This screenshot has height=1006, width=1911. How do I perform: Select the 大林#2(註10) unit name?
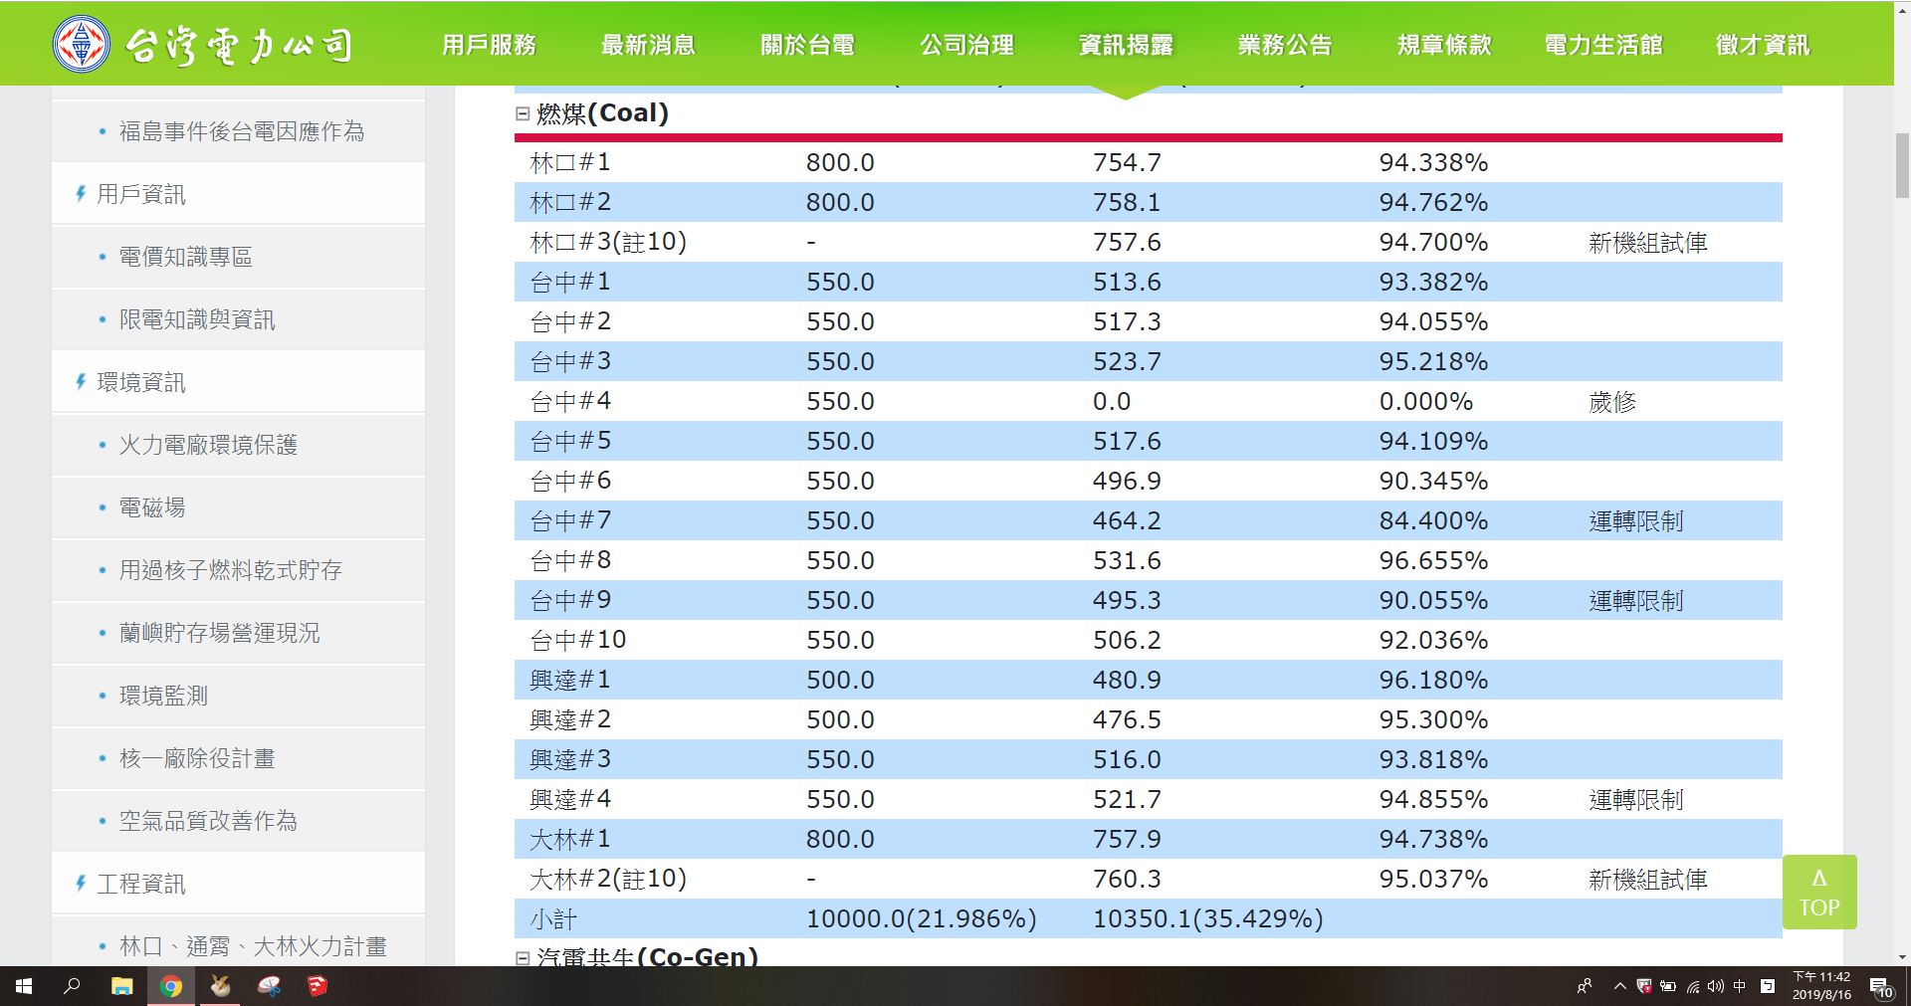608,879
